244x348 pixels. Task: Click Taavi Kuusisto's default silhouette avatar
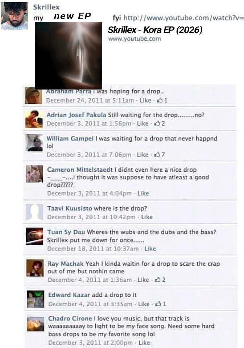click(x=35, y=213)
